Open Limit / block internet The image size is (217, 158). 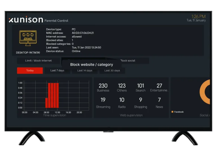pyautogui.click(x=38, y=61)
